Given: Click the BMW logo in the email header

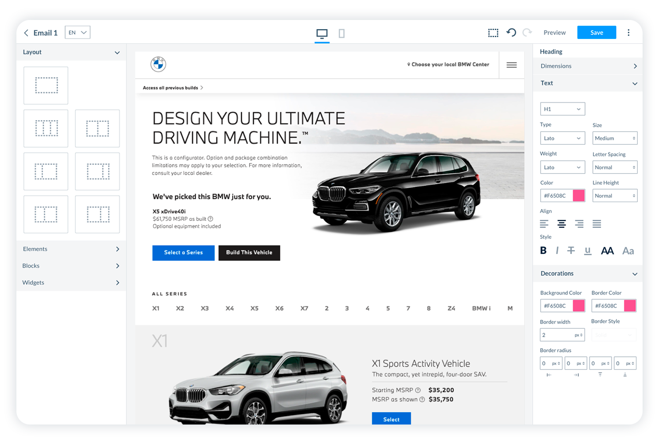Looking at the screenshot, I should coord(158,64).
